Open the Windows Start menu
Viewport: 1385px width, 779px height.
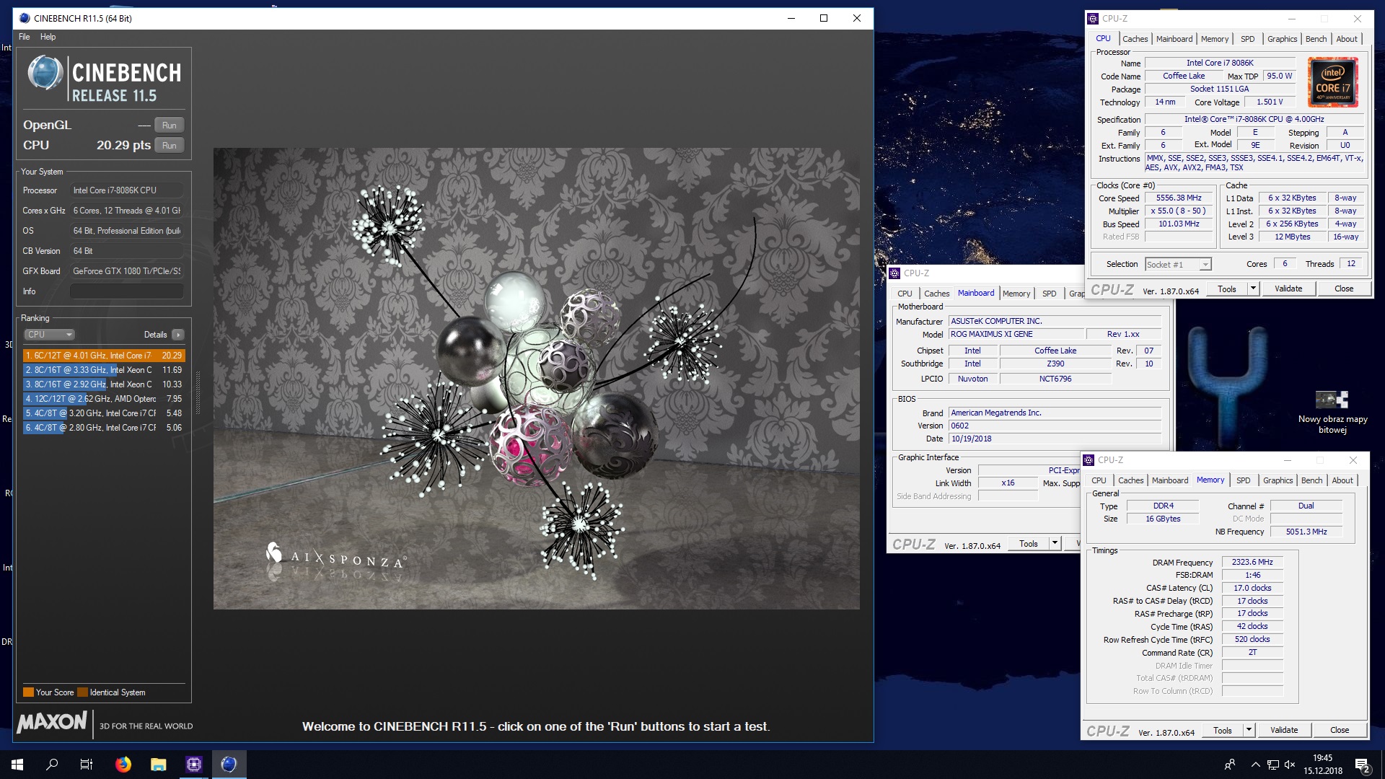pos(17,765)
